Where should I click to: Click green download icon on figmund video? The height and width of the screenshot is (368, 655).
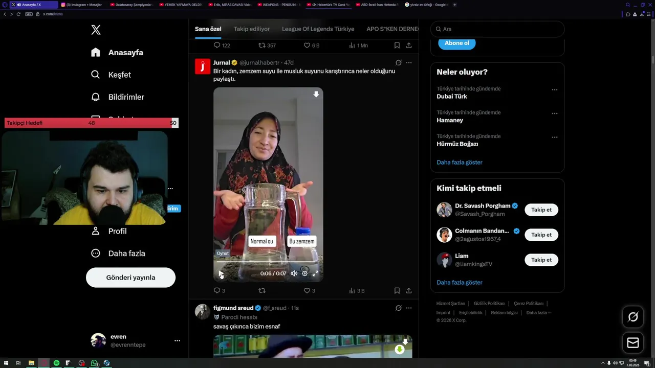pyautogui.click(x=400, y=350)
